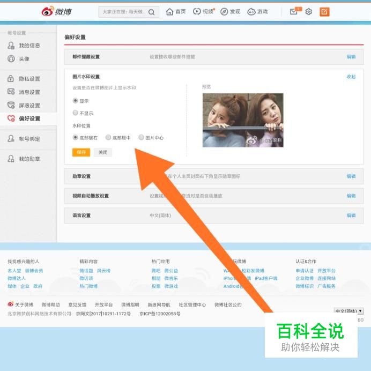Go to 我的信息 in the sidebar

coord(29,46)
